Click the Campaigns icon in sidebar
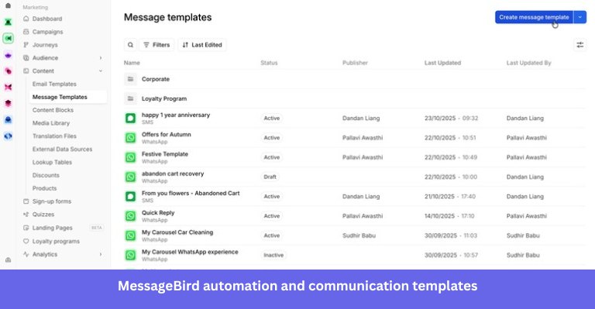This screenshot has width=595, height=309. [26, 32]
